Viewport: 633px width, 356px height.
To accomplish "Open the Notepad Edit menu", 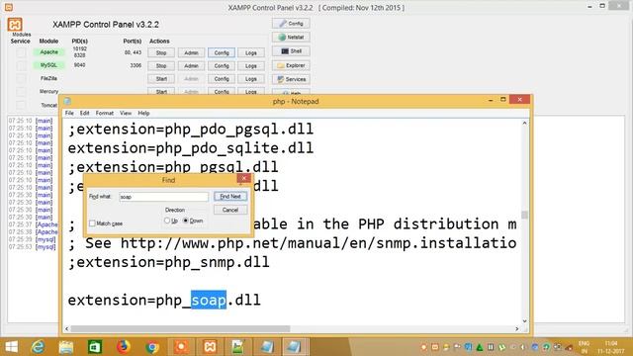I will click(x=84, y=113).
